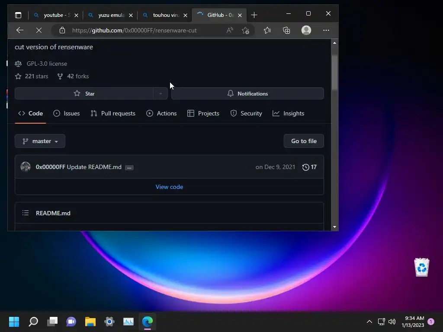The image size is (443, 332).
Task: Open the network status tray icon
Action: (382, 322)
